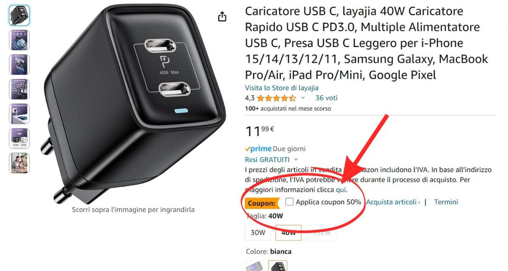This screenshot has height=271, width=508.
Task: Select the fifth product thumbnail
Action: click(x=19, y=114)
